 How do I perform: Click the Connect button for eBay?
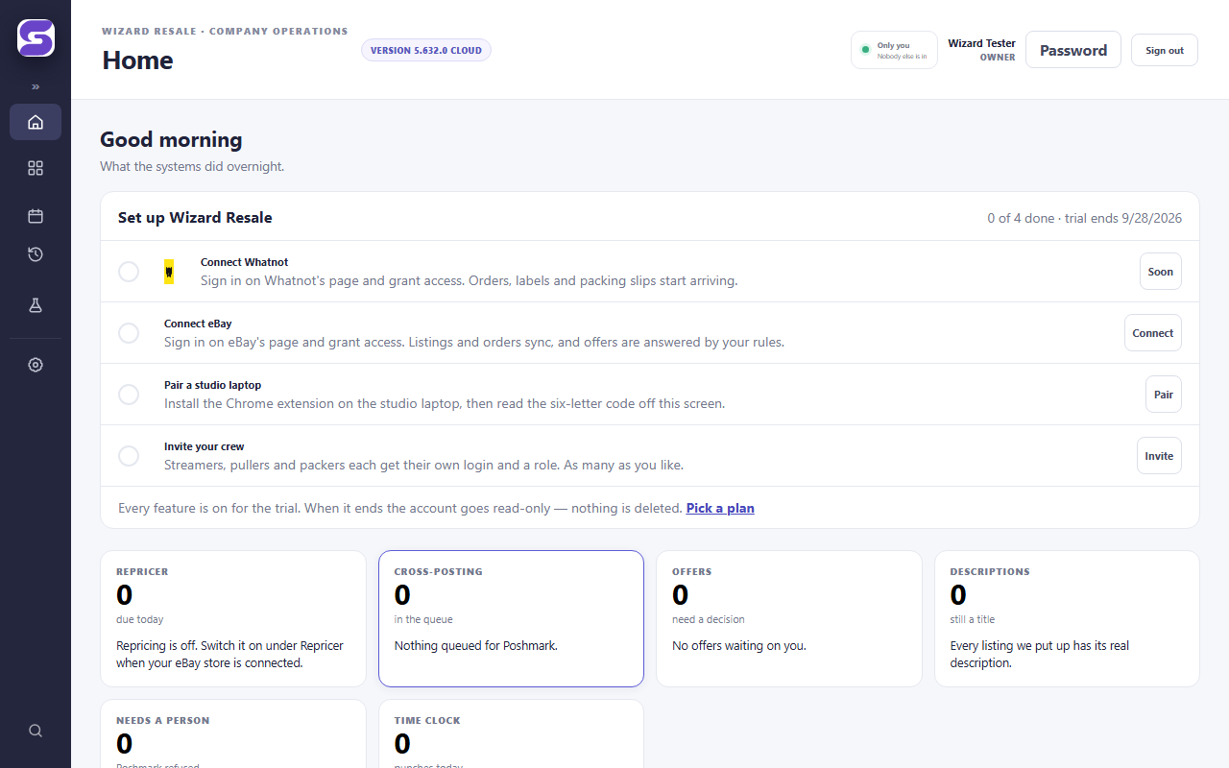[x=1153, y=333]
